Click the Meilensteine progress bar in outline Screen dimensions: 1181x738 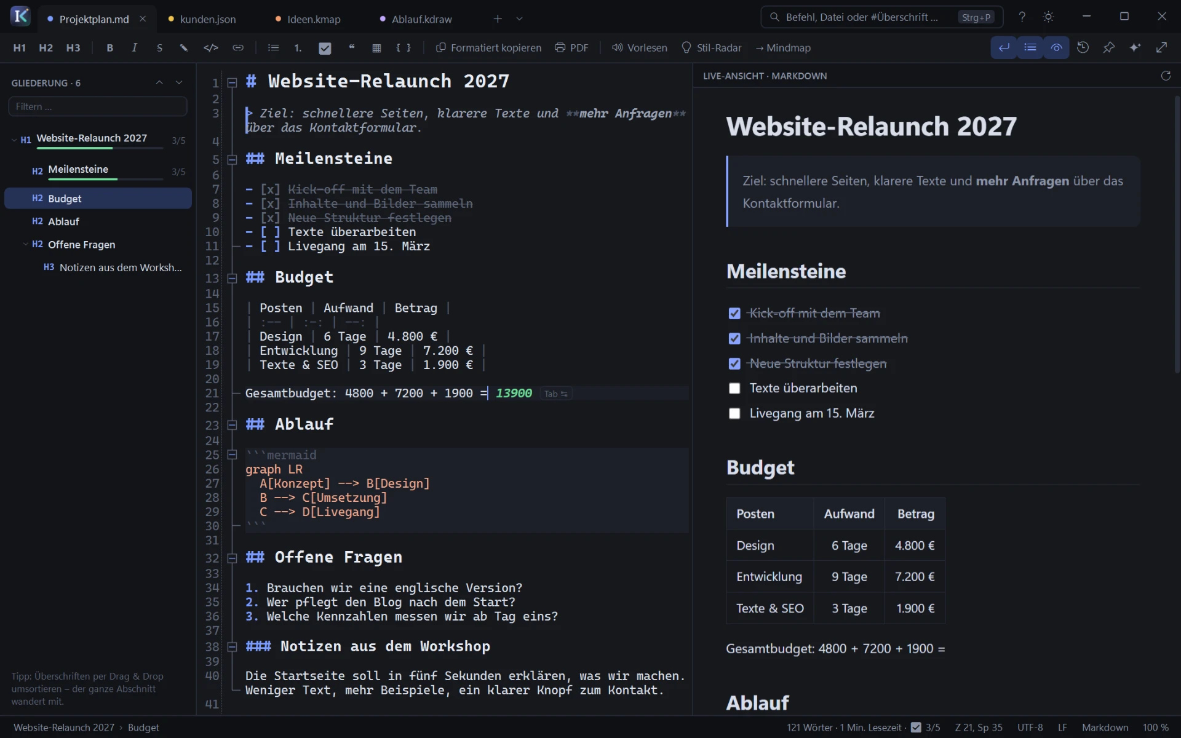106,179
